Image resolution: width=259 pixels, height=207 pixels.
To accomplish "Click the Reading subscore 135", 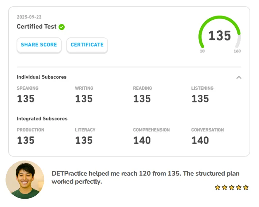I will [142, 99].
